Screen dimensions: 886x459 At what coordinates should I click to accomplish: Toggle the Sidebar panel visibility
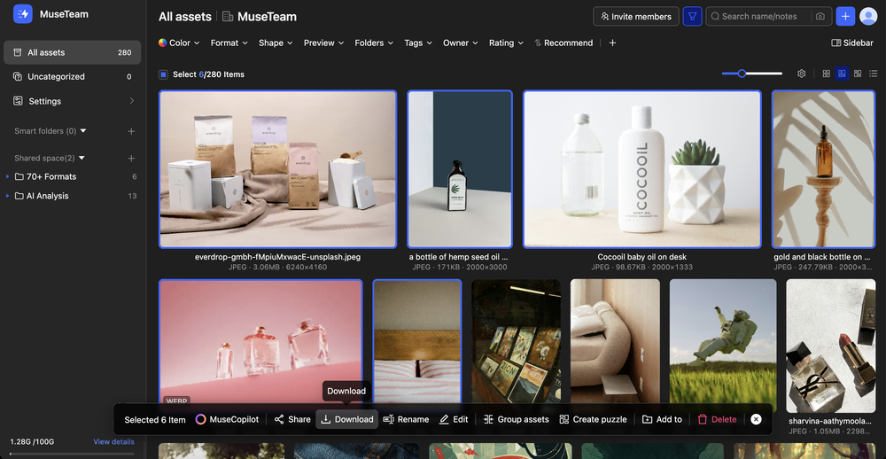tap(852, 43)
